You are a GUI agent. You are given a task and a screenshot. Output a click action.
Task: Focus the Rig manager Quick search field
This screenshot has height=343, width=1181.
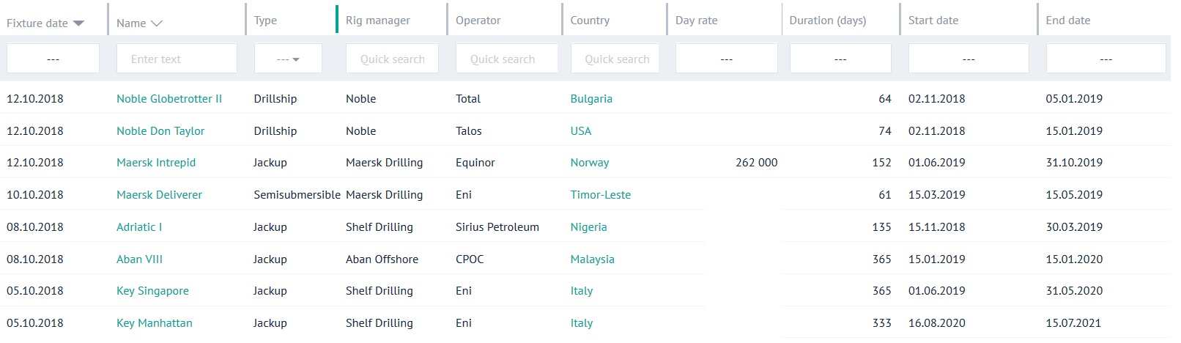pyautogui.click(x=392, y=59)
